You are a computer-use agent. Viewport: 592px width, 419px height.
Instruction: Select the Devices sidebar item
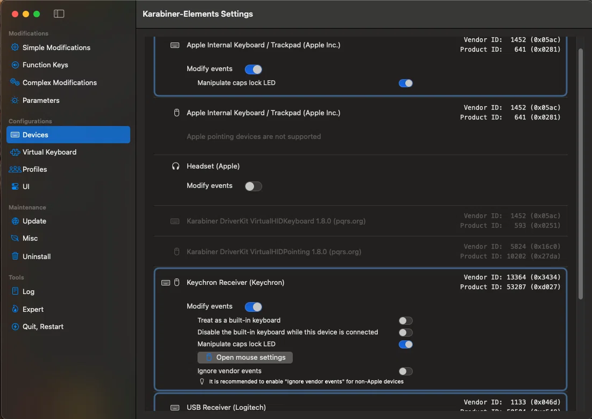[x=68, y=135]
